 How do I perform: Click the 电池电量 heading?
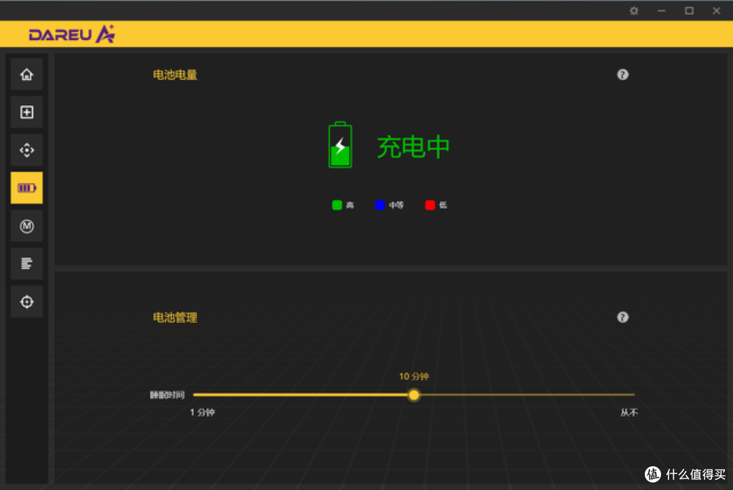click(x=175, y=75)
